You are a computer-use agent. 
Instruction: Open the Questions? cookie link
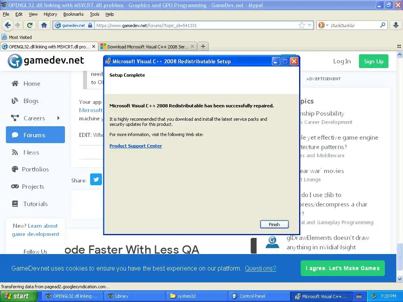coord(261,268)
